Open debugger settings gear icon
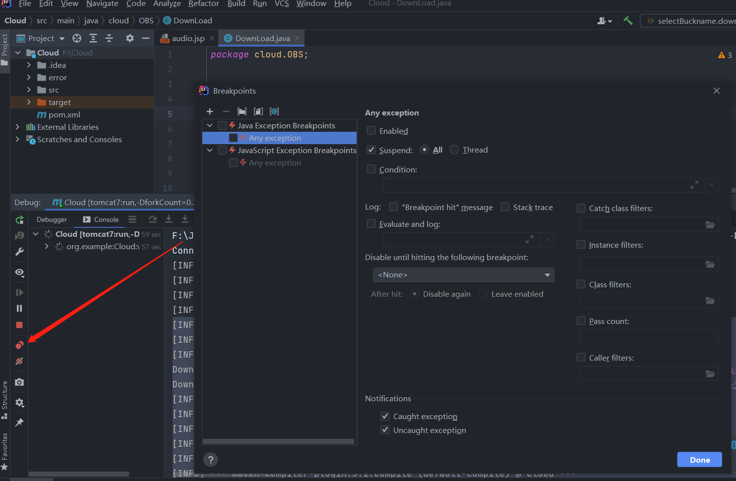The height and width of the screenshot is (481, 736). (19, 403)
